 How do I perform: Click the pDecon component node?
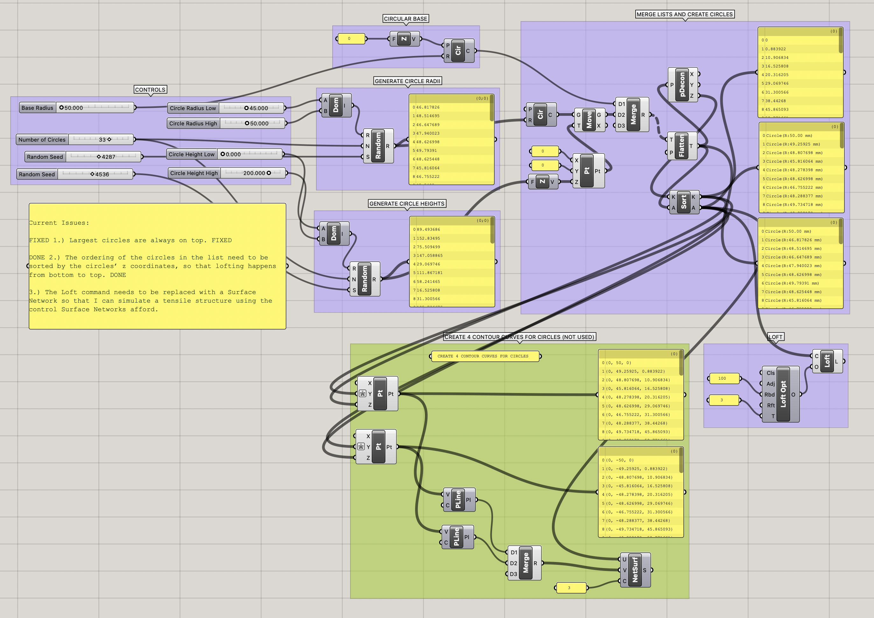682,84
